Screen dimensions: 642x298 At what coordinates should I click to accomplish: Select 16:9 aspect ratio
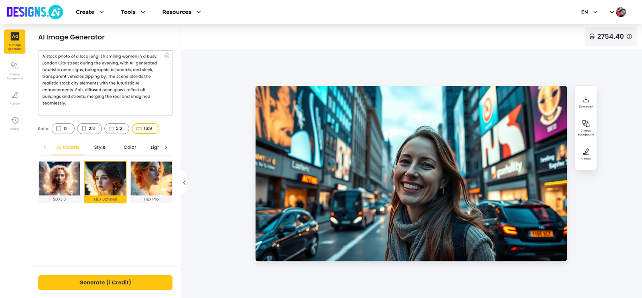tap(146, 128)
